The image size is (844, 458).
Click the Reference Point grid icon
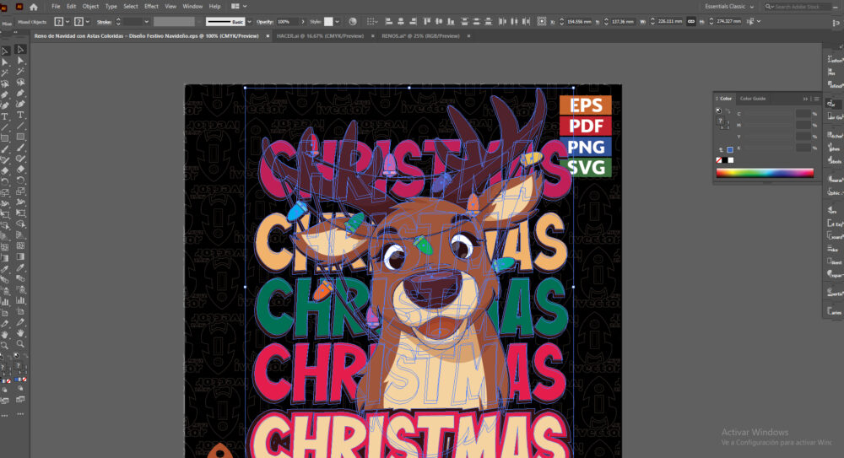[x=542, y=22]
